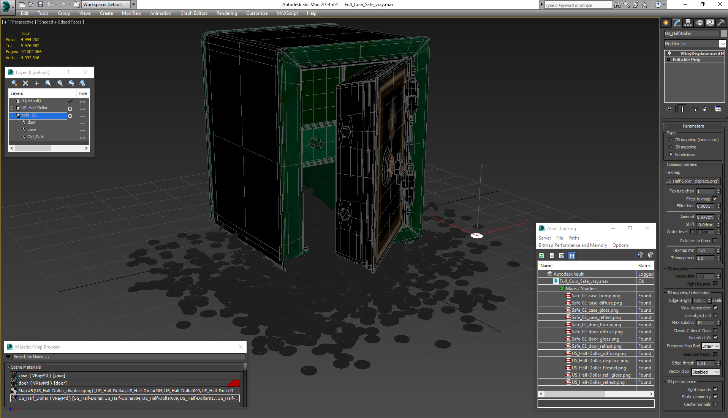Collapse the Parameters rollout
The image size is (728, 418).
point(693,126)
